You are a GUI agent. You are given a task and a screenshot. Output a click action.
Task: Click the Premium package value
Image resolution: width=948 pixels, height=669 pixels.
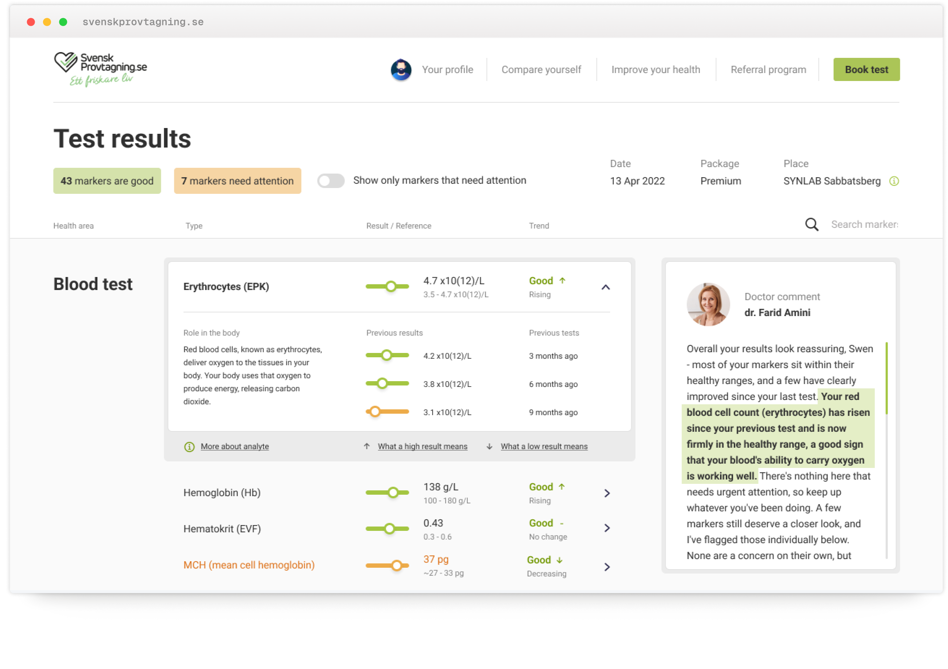(x=721, y=181)
